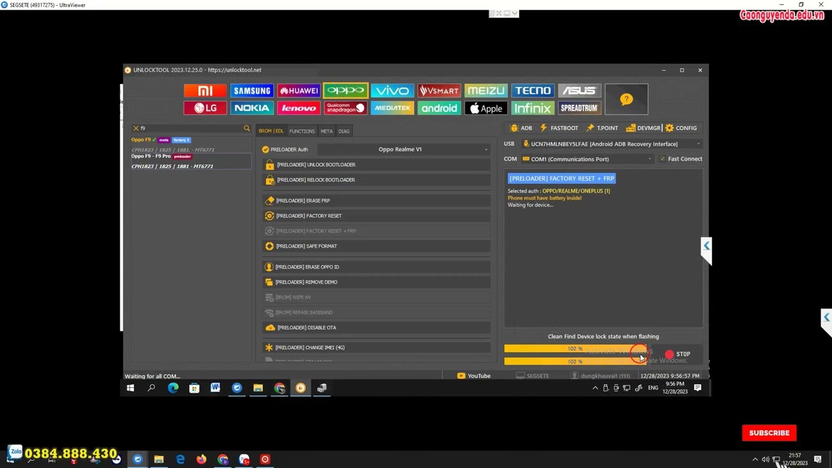The width and height of the screenshot is (832, 468).
Task: Choose the Samsung brand tile
Action: (252, 91)
